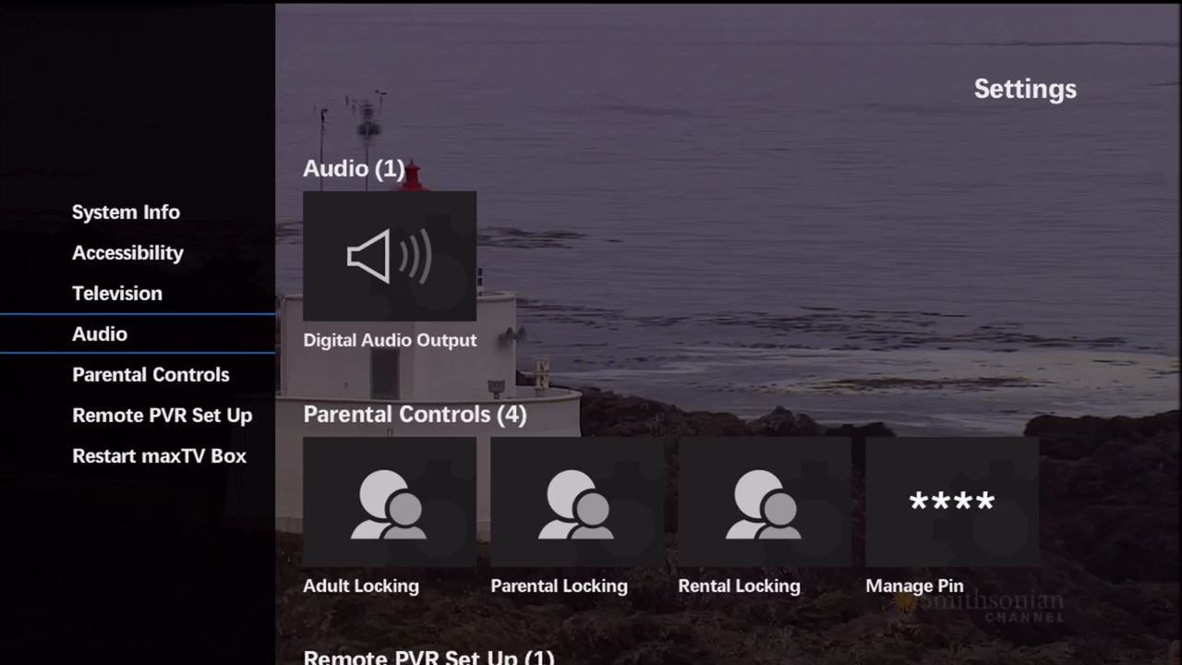Image resolution: width=1182 pixels, height=665 pixels.
Task: Select the Rental Locking icon
Action: 764,503
